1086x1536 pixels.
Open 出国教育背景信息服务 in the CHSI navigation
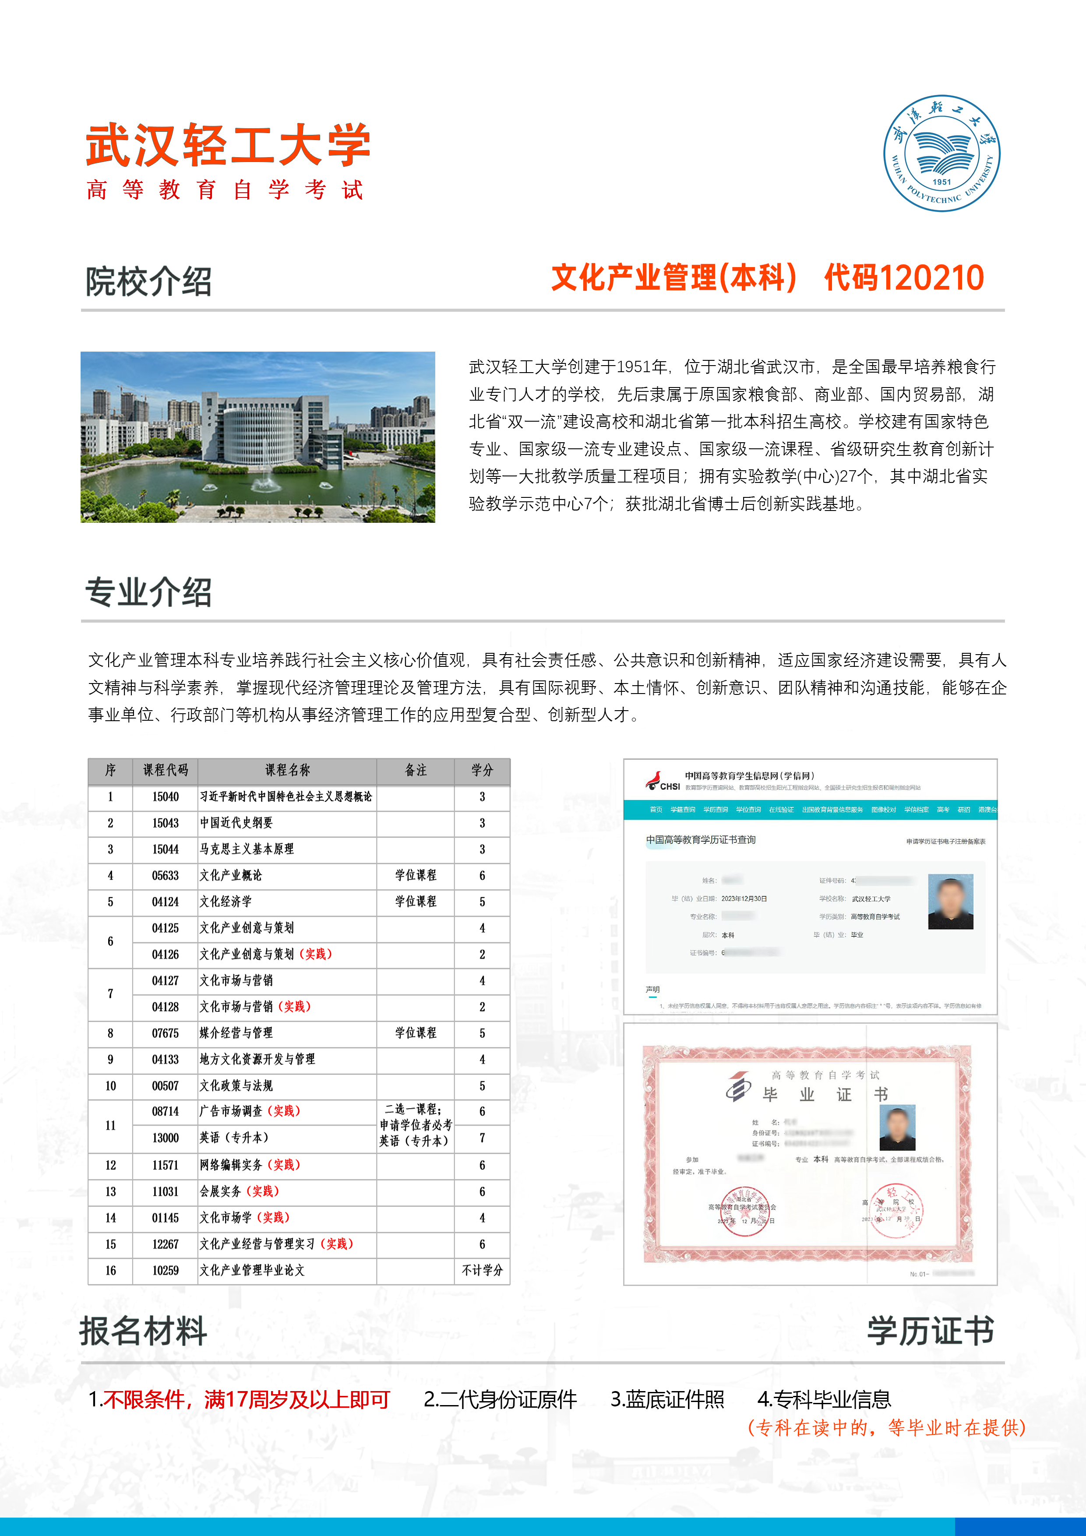(x=832, y=810)
